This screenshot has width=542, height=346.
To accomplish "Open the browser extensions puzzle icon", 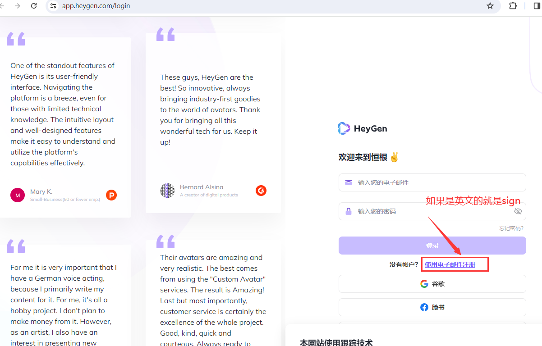I will [x=513, y=6].
